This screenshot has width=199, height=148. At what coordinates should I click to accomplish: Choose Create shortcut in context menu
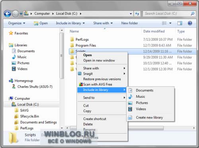click(95, 119)
